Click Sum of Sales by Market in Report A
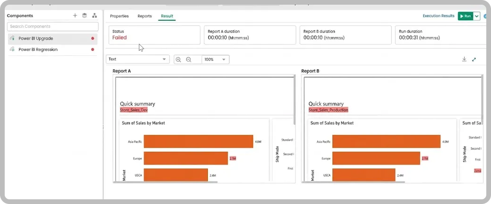This screenshot has height=204, width=491. click(x=143, y=123)
